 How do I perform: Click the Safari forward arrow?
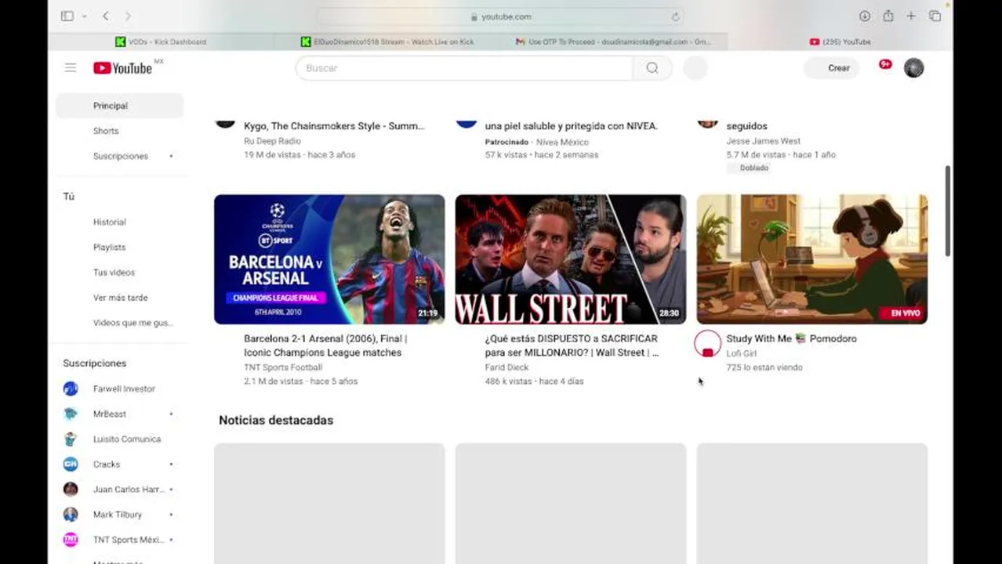click(x=128, y=16)
